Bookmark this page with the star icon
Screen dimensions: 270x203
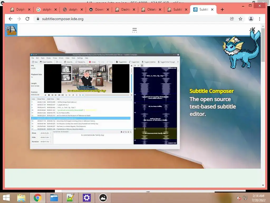[x=240, y=19]
